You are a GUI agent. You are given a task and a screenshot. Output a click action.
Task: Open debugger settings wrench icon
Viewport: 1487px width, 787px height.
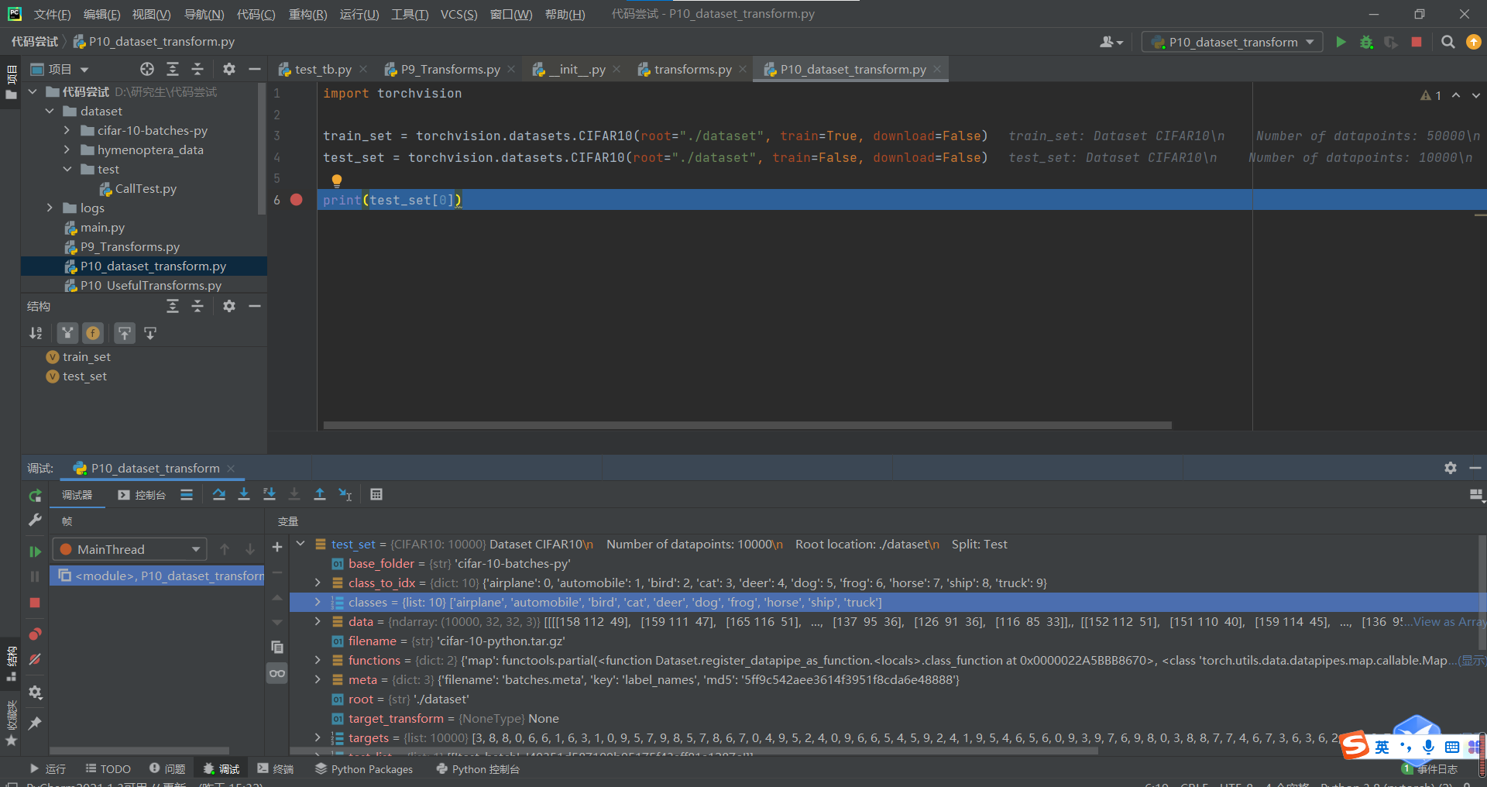35,521
